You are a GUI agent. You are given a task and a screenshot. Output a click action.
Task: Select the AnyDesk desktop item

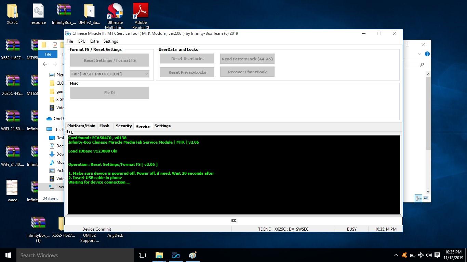pyautogui.click(x=115, y=235)
